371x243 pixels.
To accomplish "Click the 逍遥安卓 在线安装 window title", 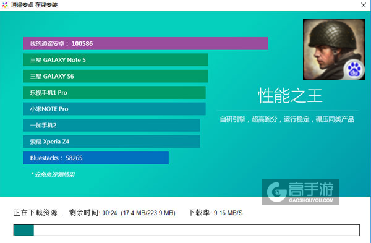I will pyautogui.click(x=34, y=5).
